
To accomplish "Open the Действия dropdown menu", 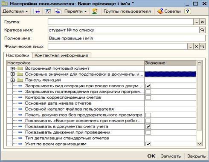I will (15, 11).
